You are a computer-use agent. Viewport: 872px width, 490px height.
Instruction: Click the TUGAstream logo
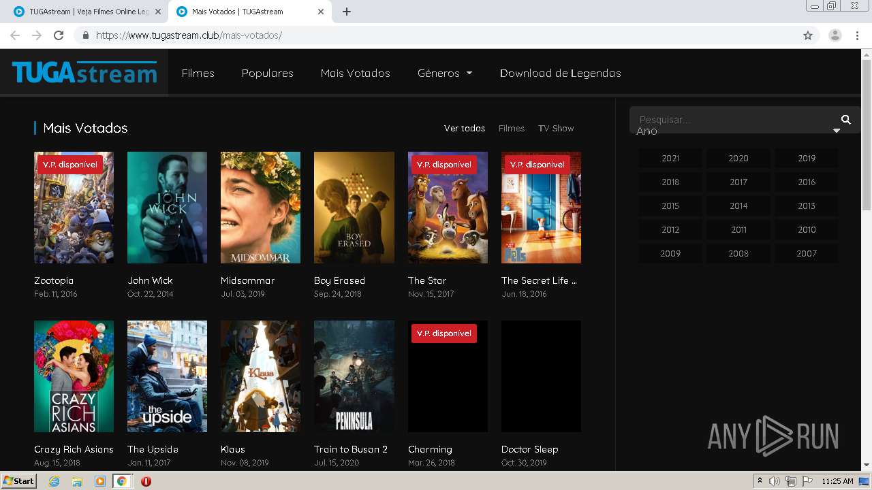tap(84, 72)
